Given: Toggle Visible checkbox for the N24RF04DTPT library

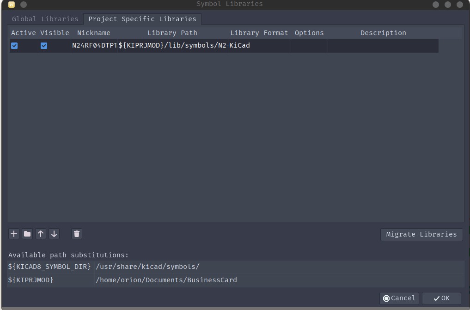Looking at the screenshot, I should (x=44, y=46).
